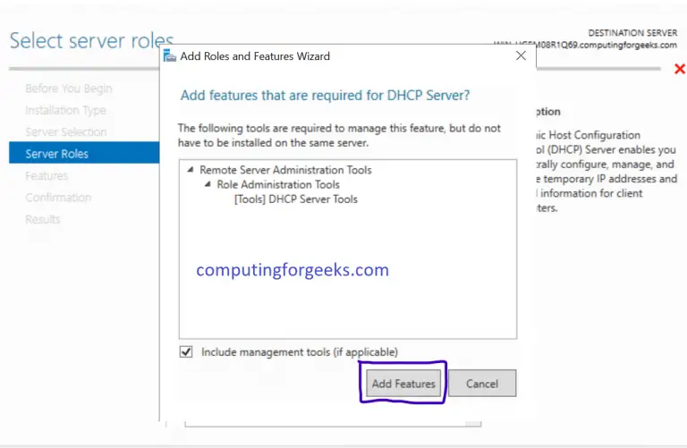
Task: Click the Add Roles and Features Wizard title
Action: click(255, 56)
